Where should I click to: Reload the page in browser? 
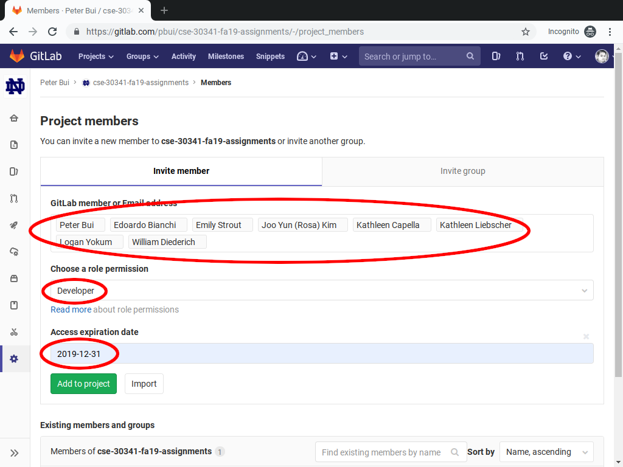pyautogui.click(x=52, y=32)
